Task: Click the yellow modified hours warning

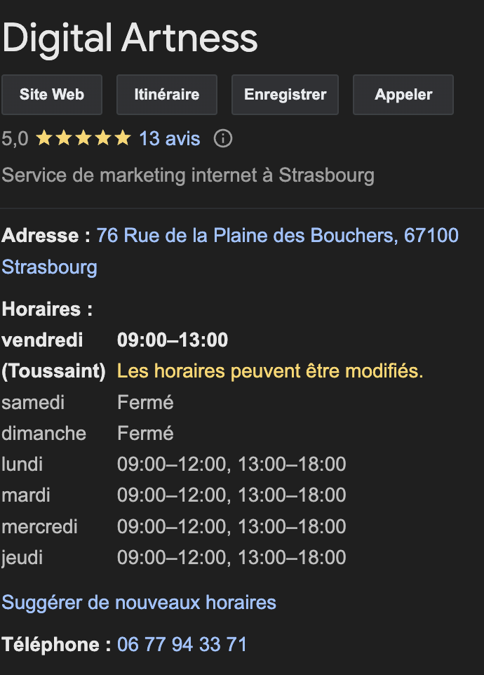Action: click(x=270, y=371)
